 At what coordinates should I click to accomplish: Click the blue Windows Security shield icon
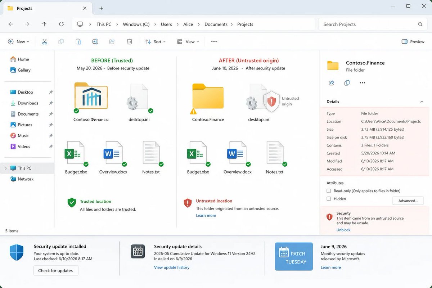tap(17, 252)
